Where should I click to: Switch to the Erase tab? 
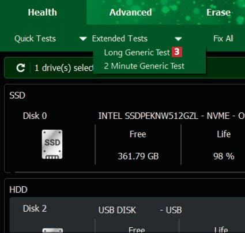click(218, 13)
